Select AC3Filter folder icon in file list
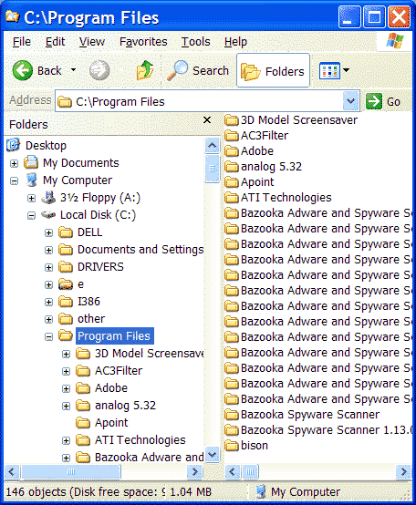416x505 pixels. [x=232, y=136]
